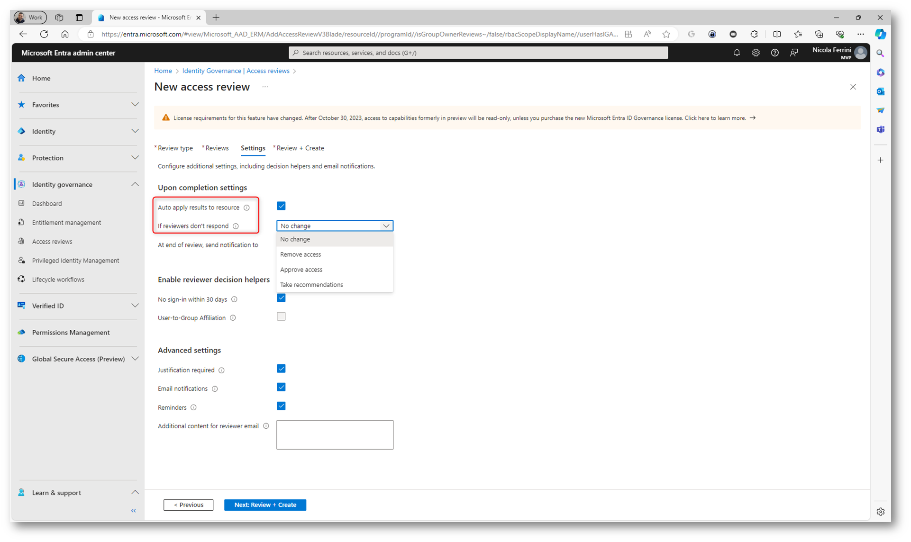911x542 pixels.
Task: Click info icon beside Email notifications
Action: point(215,389)
